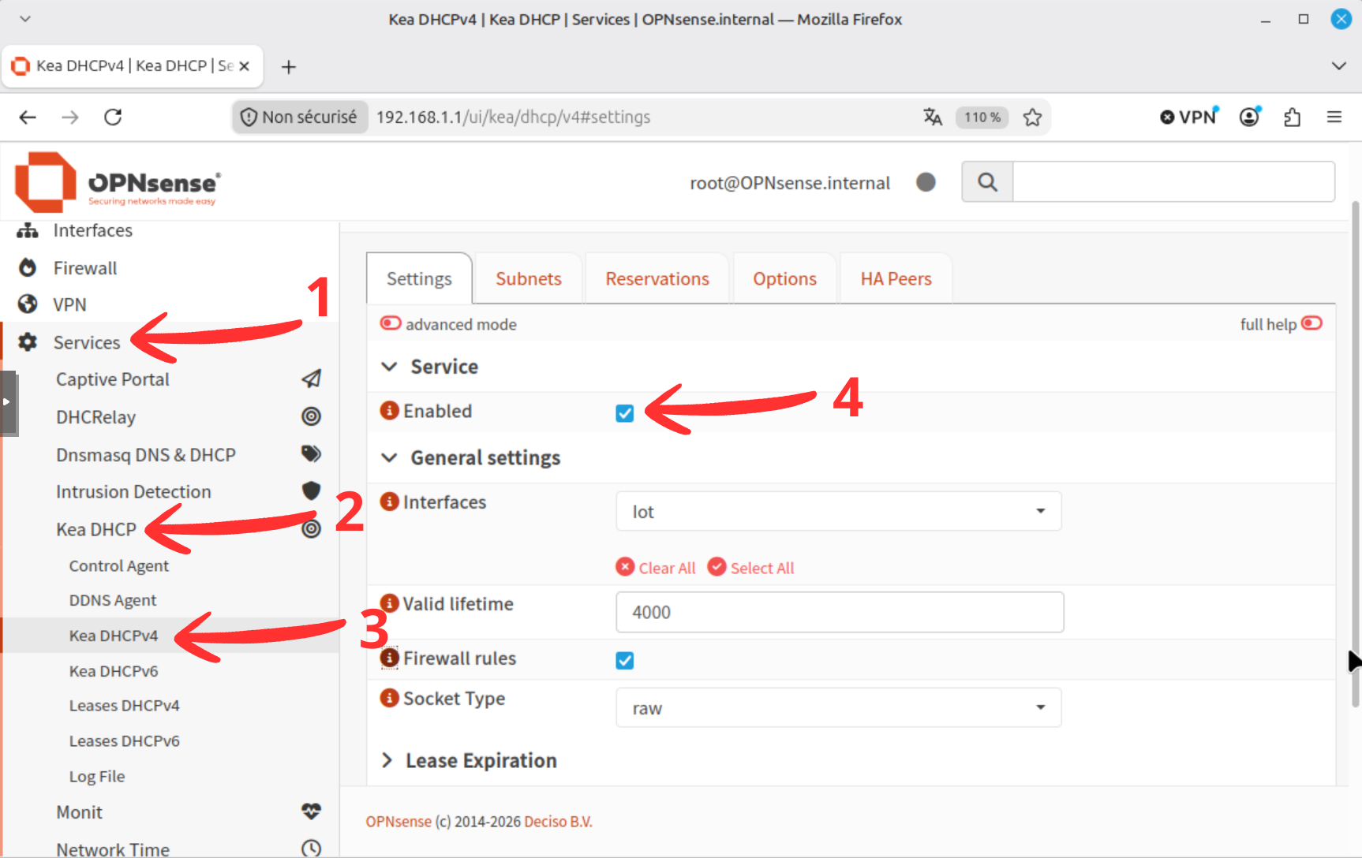Show help for Interfaces setting
The height and width of the screenshot is (858, 1362).
[x=389, y=502]
